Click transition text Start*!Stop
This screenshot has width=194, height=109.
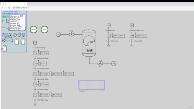tap(41, 48)
